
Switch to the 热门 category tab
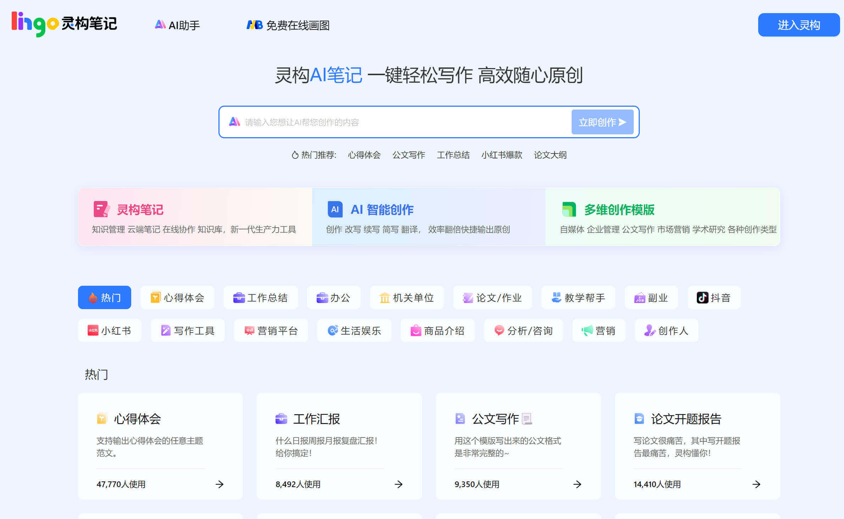[104, 297]
